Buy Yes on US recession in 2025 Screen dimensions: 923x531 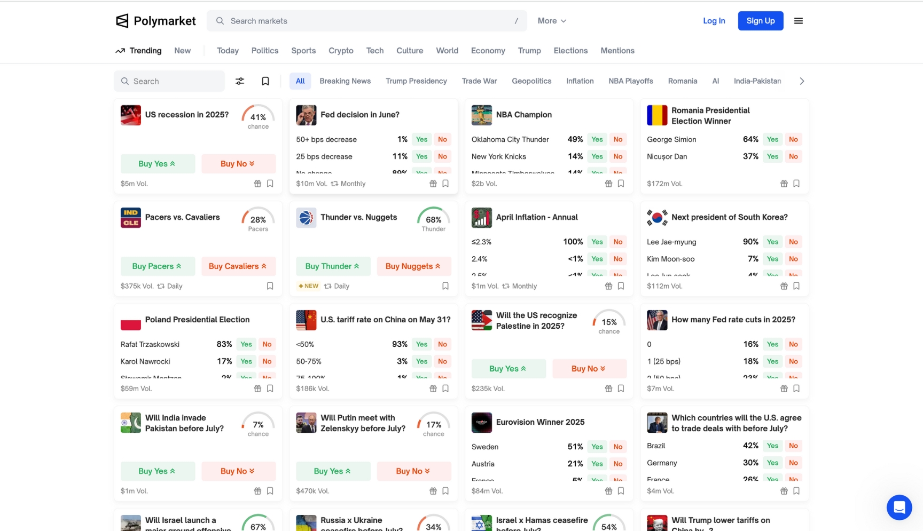click(158, 164)
